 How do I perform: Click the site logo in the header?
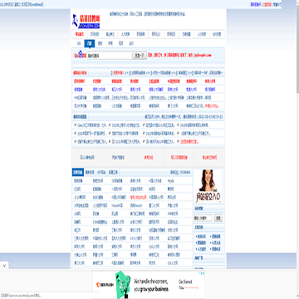86,21
